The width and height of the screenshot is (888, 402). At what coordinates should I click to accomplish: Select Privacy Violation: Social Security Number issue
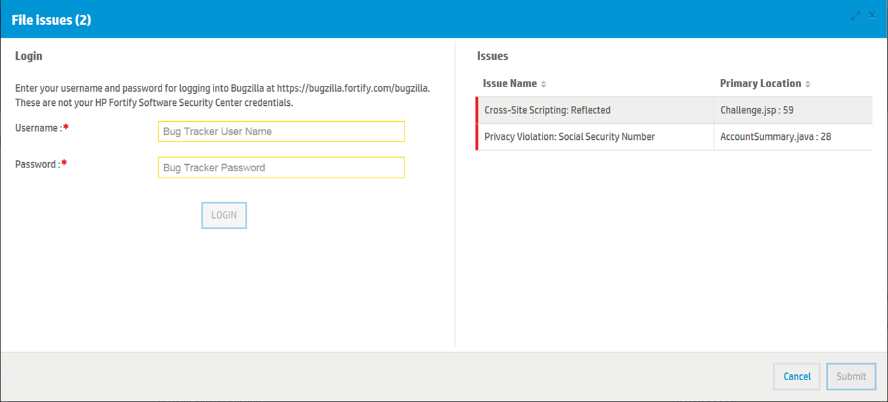[569, 137]
